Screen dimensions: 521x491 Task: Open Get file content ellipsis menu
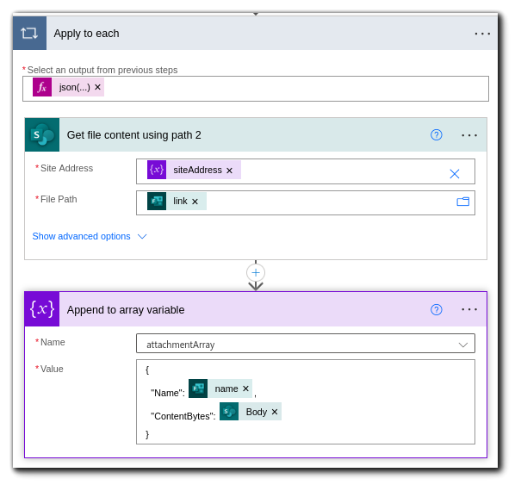click(x=469, y=135)
